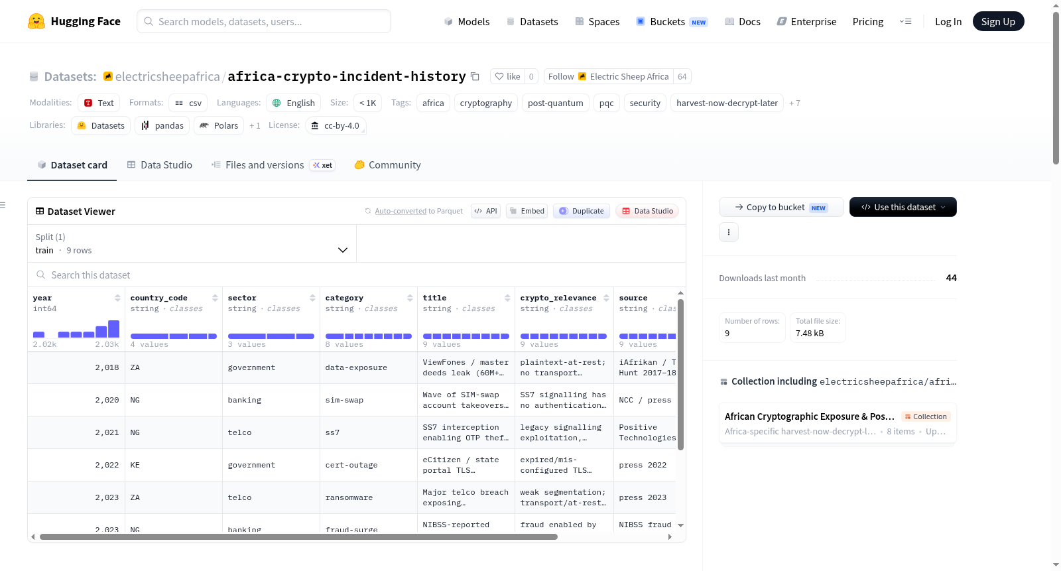Screen dimensions: 1061x571
Task: Click the sort icon on crypto_relevance column
Action: coord(606,298)
